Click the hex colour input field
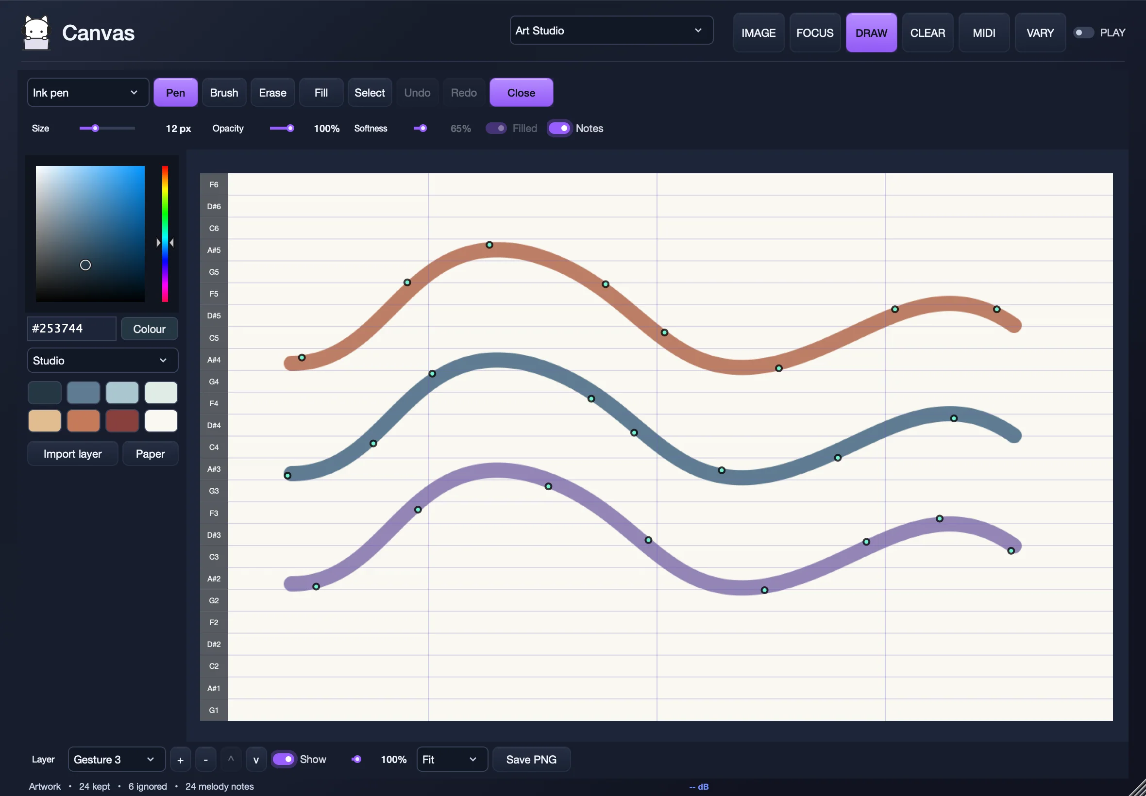The width and height of the screenshot is (1146, 796). pos(72,329)
